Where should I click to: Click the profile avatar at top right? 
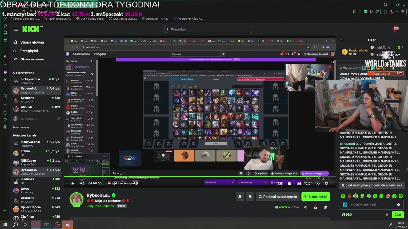(x=396, y=29)
